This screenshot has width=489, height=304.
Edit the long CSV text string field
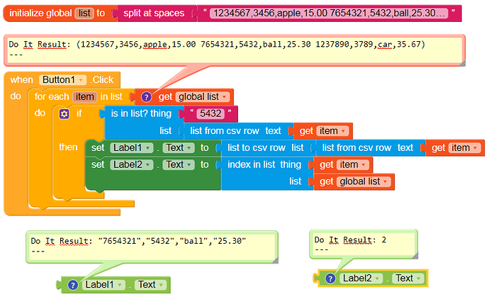[329, 13]
